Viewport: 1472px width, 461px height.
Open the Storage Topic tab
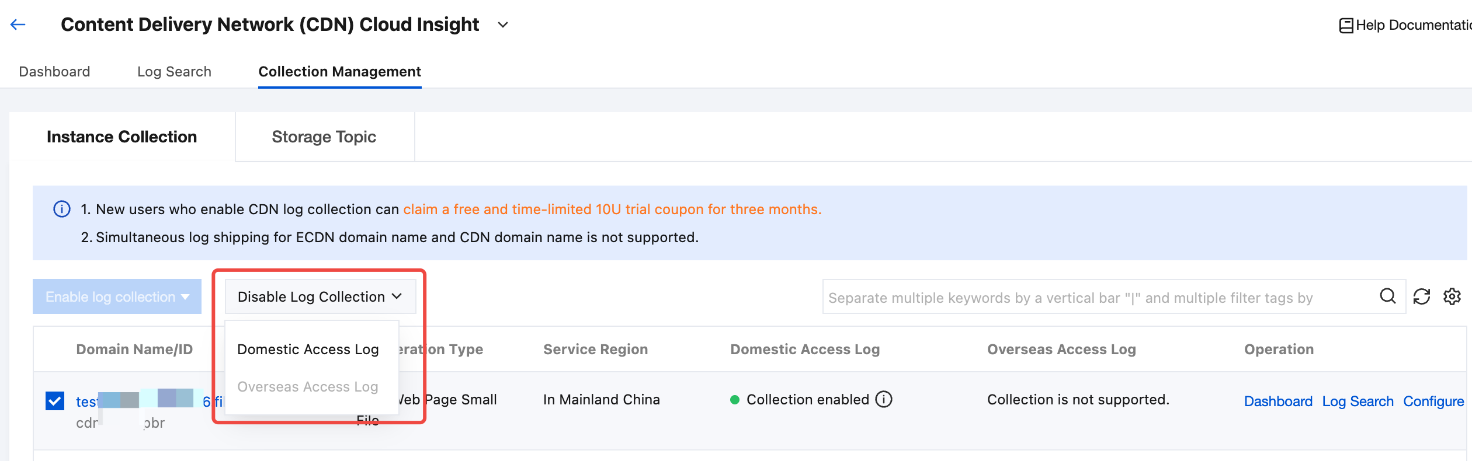tap(324, 137)
